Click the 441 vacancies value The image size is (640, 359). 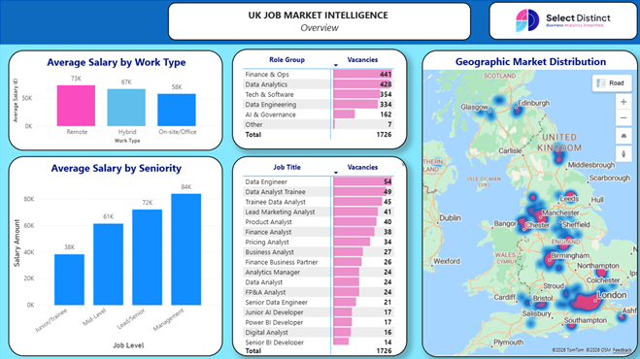386,75
